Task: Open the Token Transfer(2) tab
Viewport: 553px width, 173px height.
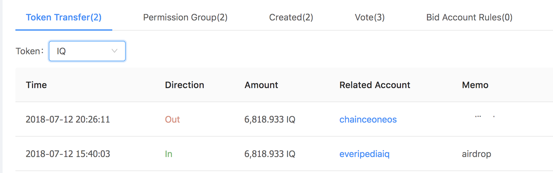Action: [x=64, y=17]
